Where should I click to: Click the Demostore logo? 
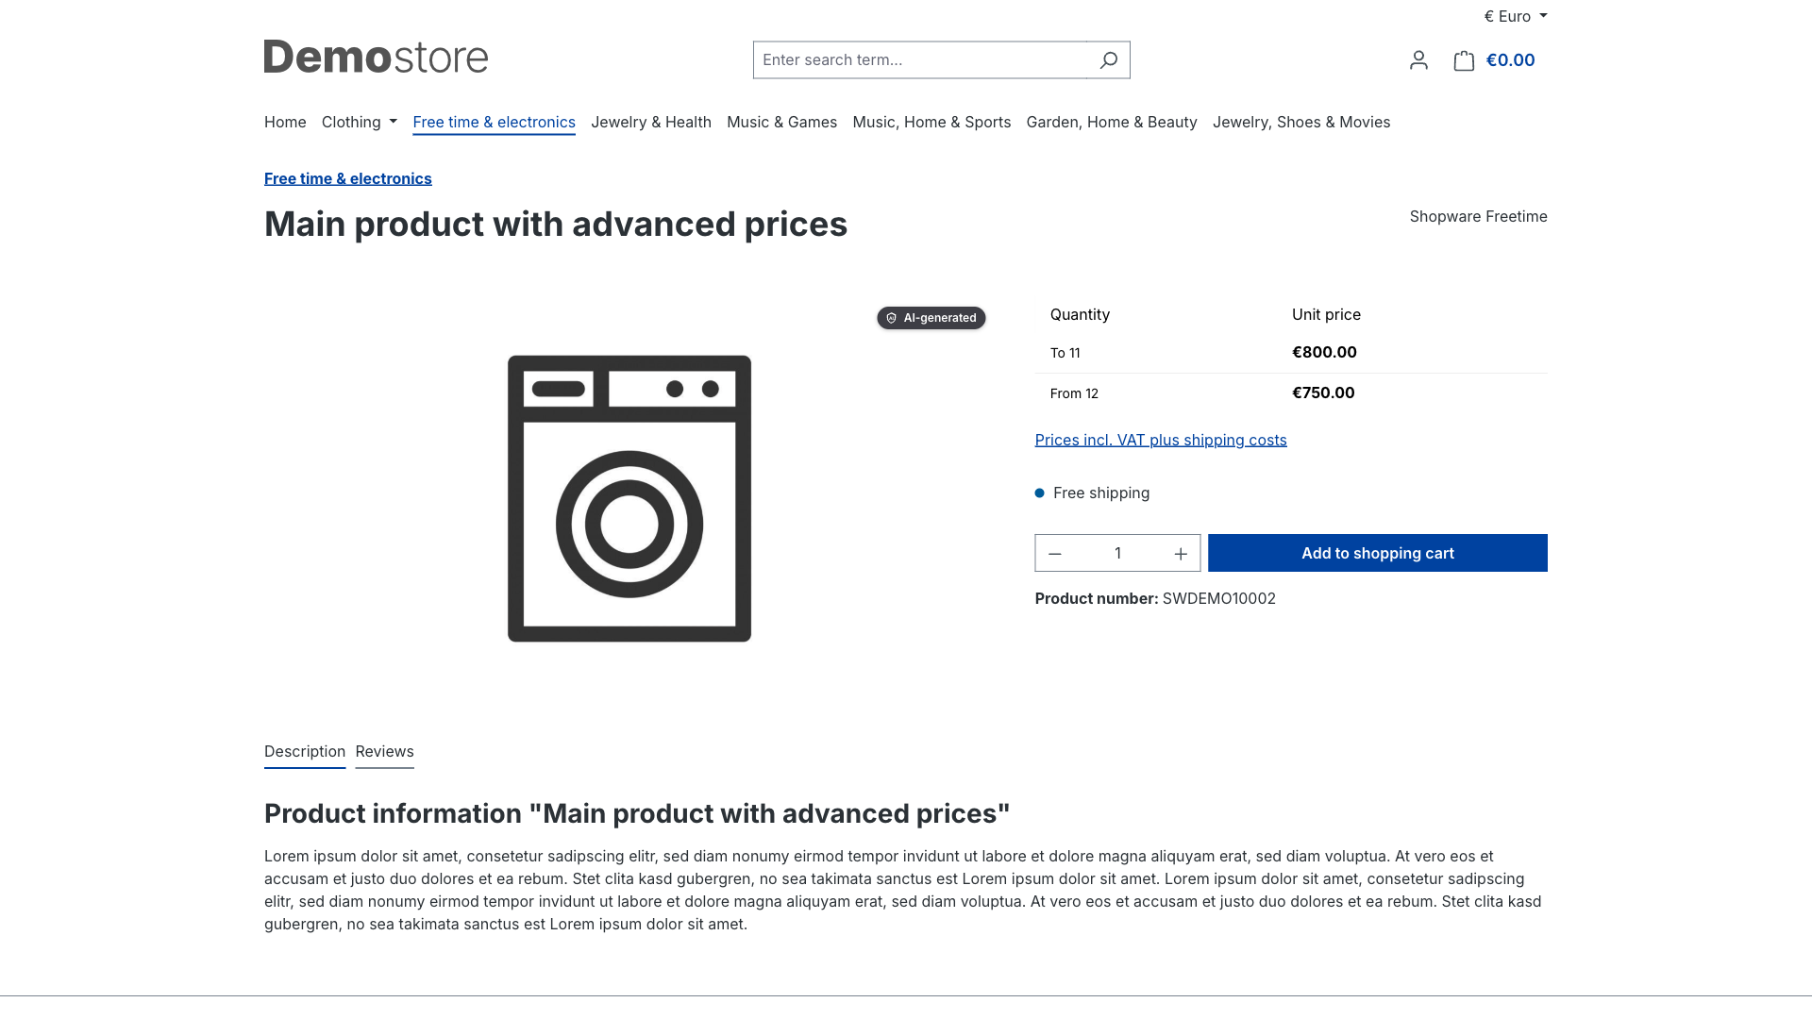click(x=376, y=58)
